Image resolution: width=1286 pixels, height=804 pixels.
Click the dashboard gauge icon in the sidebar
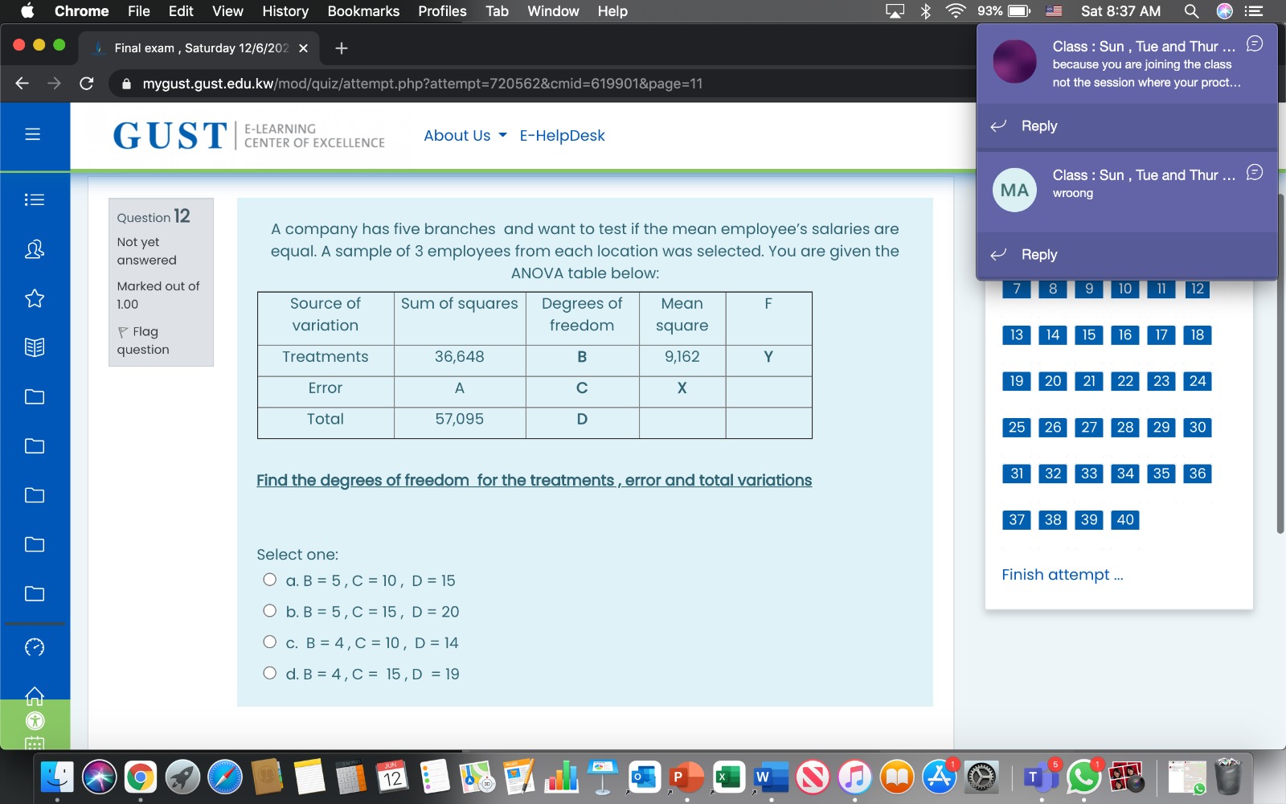tap(33, 646)
